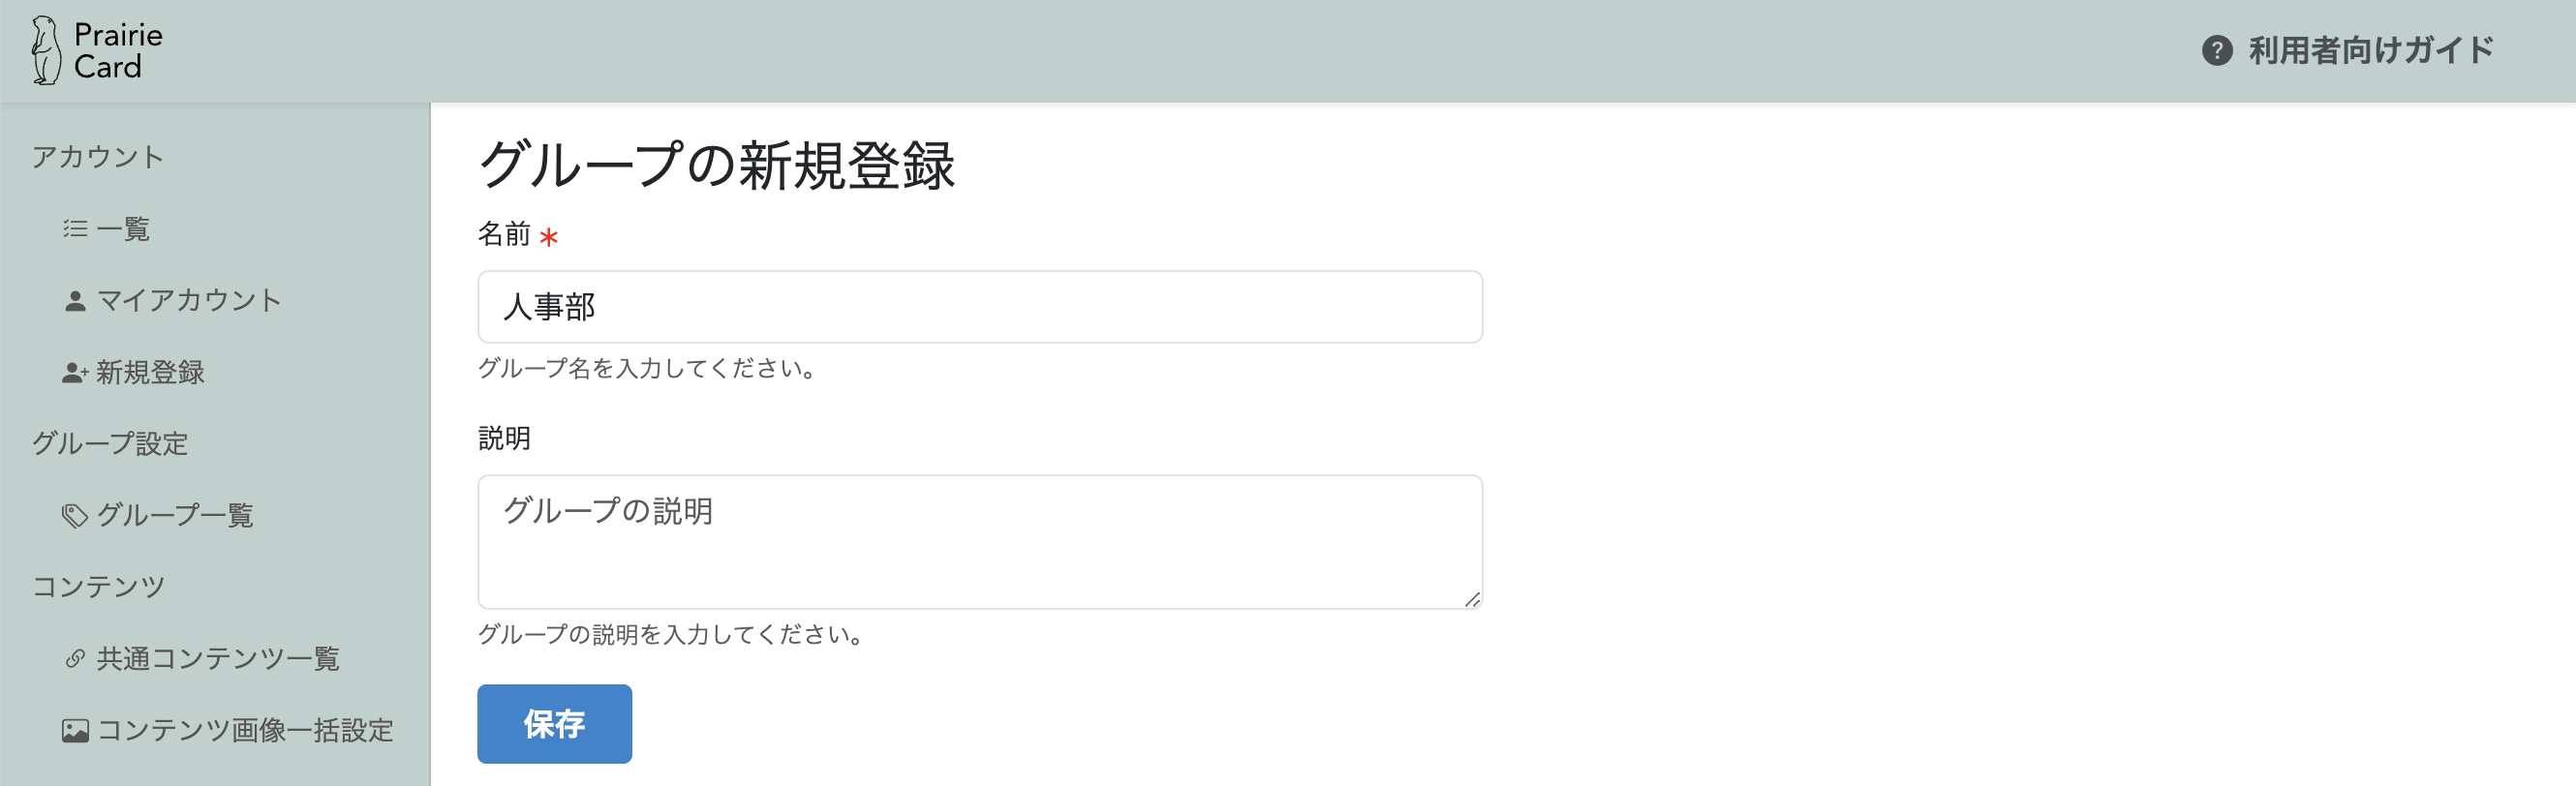Click the Prairie Card prairie dog logo

[45, 50]
